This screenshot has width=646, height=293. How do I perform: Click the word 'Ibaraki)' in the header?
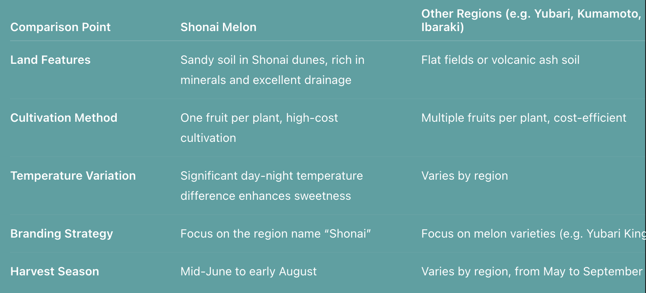pos(443,28)
